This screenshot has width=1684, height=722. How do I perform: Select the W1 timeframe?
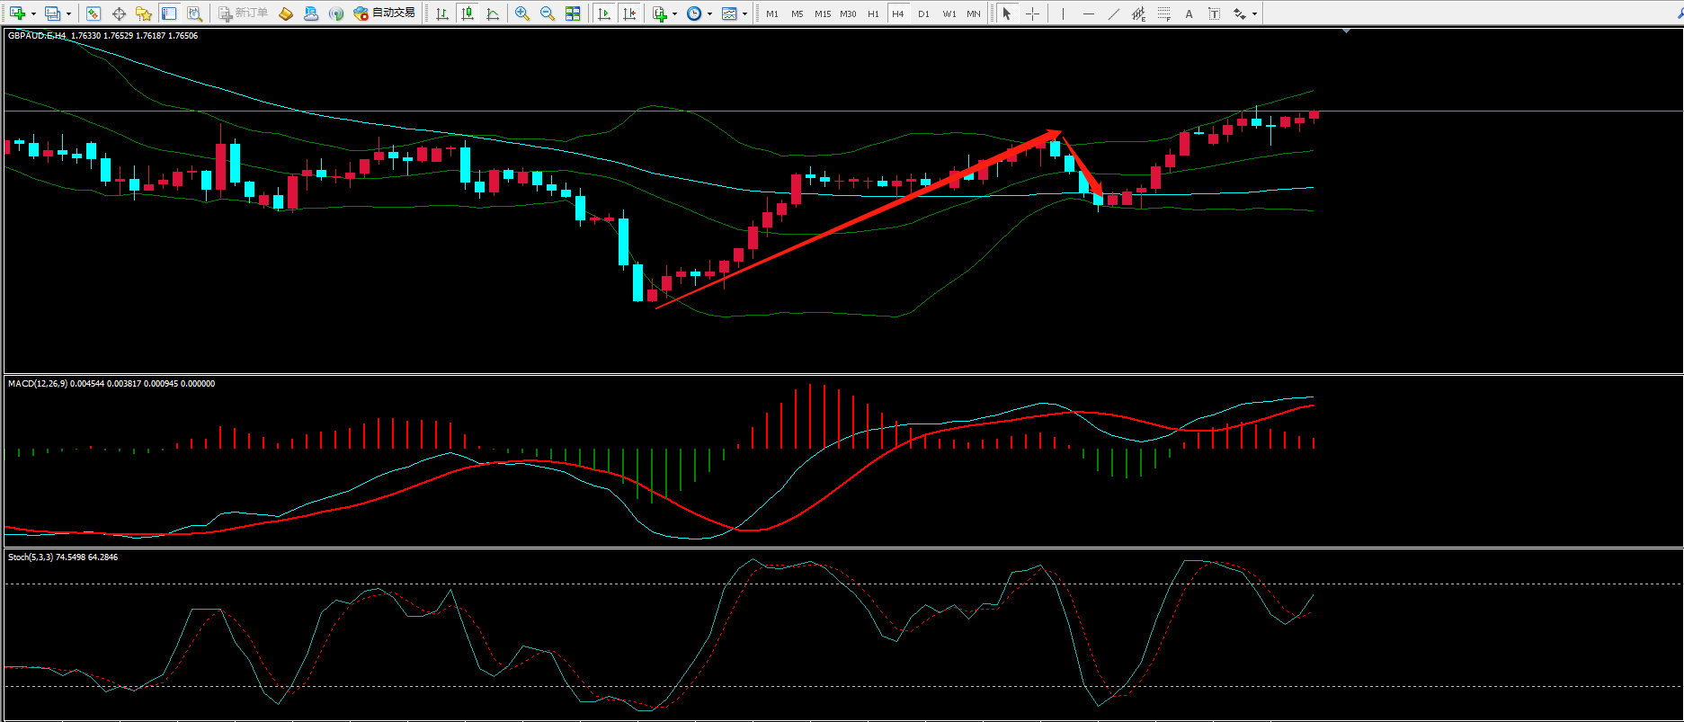(949, 13)
